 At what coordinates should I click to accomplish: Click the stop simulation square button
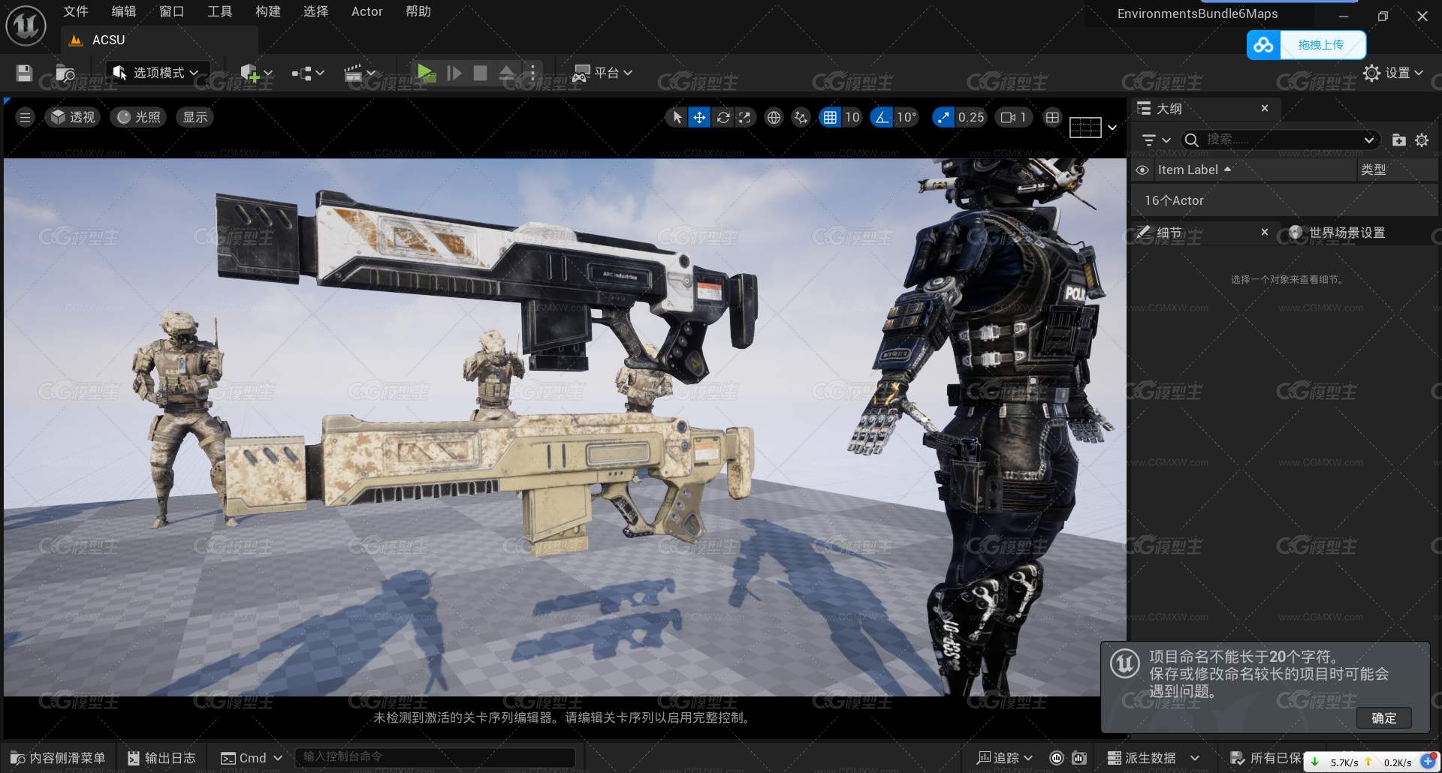point(480,73)
